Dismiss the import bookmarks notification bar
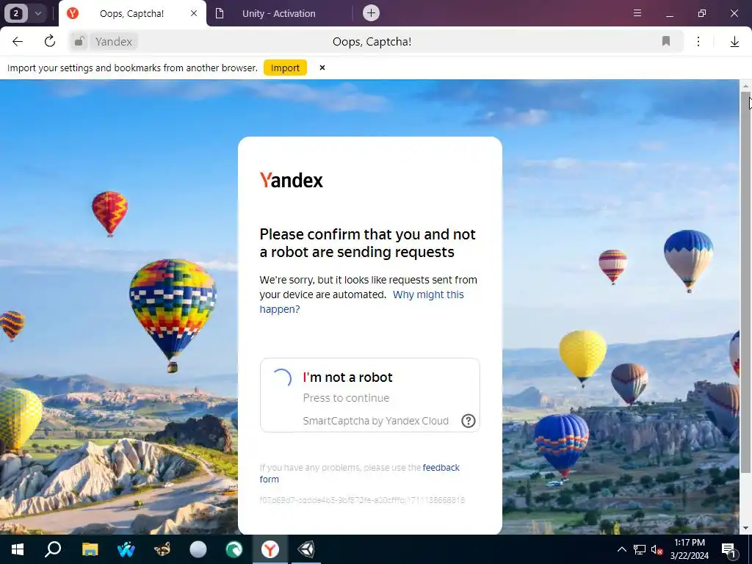The width and height of the screenshot is (752, 564). pos(322,68)
